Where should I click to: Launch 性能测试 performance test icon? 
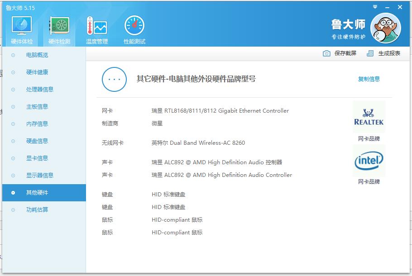pos(134,29)
